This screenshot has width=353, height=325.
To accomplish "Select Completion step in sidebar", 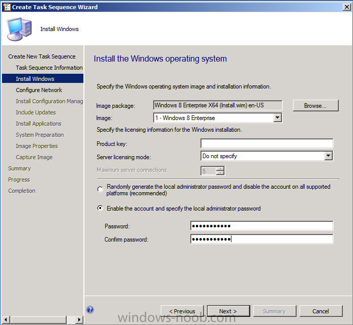I will [x=22, y=191].
